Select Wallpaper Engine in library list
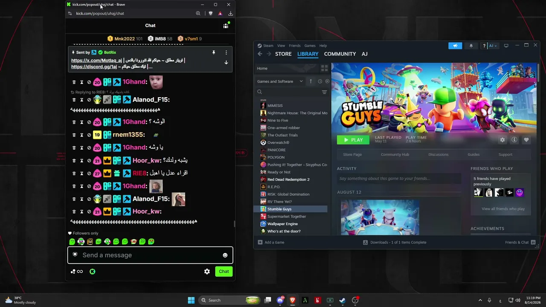Screen dimensions: 546x307 click(x=282, y=224)
